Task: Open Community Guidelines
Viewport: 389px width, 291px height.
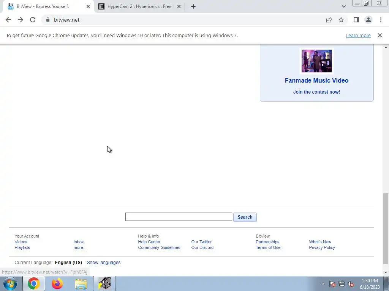Action: [x=159, y=247]
